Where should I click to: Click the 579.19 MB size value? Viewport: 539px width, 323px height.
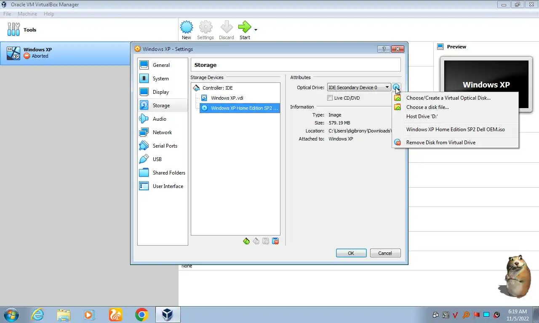pos(339,123)
